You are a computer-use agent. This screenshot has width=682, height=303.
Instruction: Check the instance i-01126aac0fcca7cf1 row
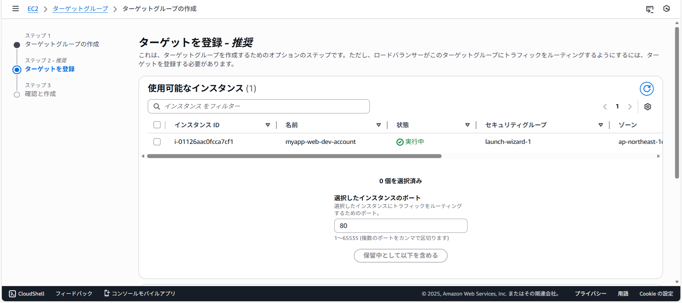[157, 142]
